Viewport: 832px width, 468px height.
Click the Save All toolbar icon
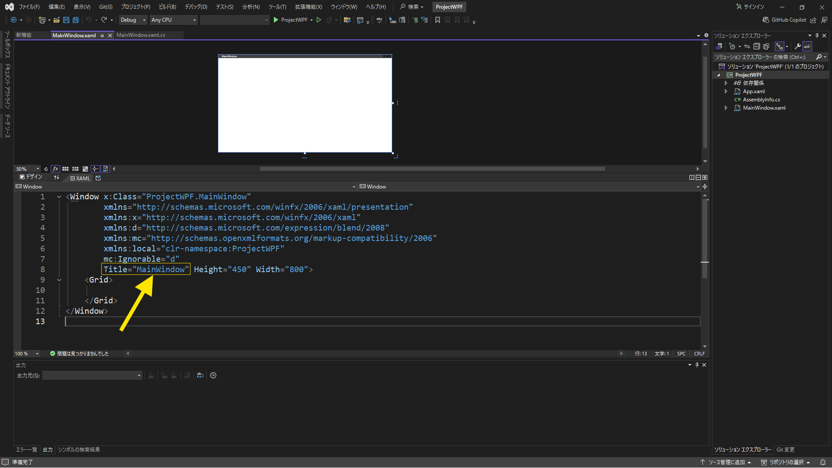(76, 20)
